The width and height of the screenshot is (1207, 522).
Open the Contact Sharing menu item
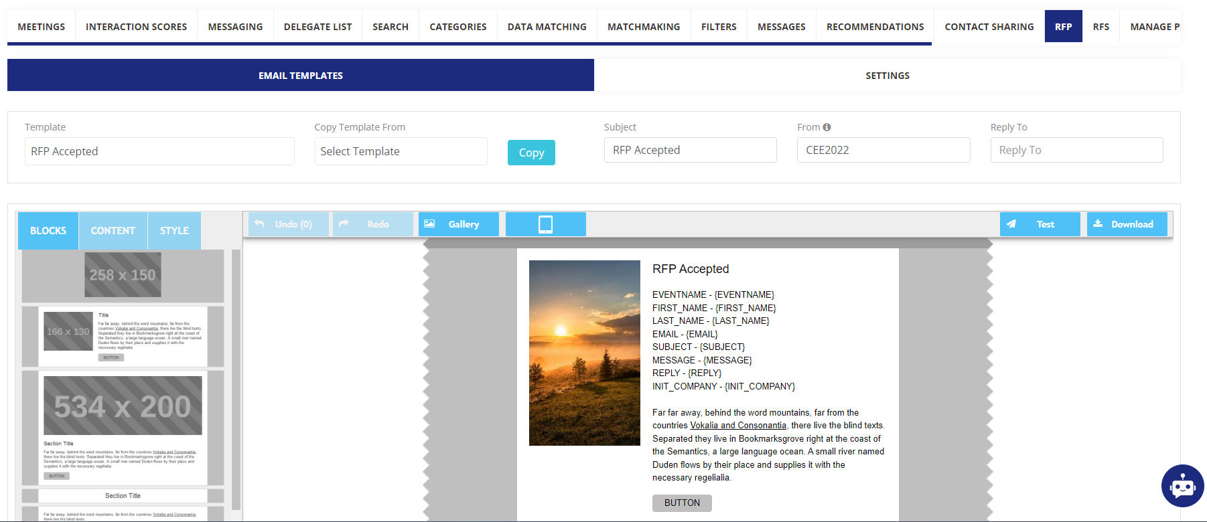989,27
